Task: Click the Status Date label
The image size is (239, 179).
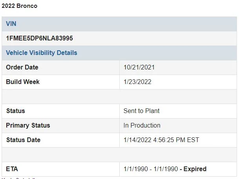Action: (23, 140)
